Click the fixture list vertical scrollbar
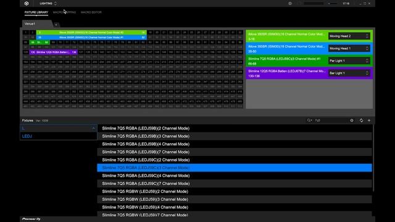This screenshot has height=222, width=395. (x=373, y=158)
